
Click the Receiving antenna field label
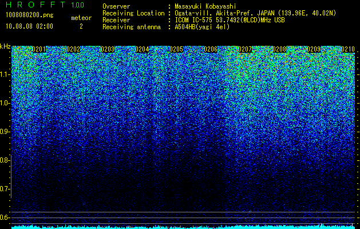[x=132, y=27]
